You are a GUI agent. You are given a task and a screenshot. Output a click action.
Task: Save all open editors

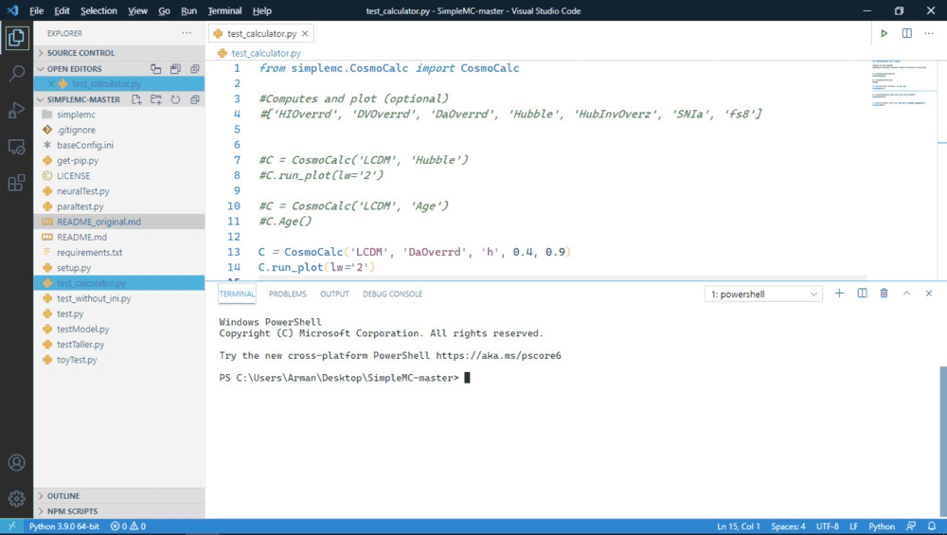(175, 69)
